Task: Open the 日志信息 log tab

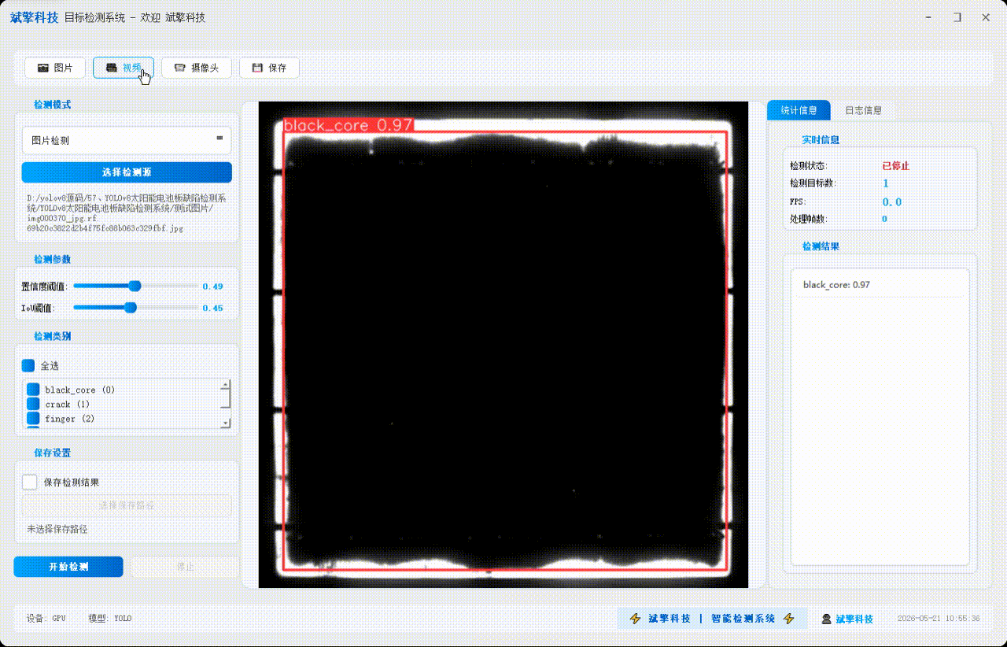Action: (x=863, y=110)
